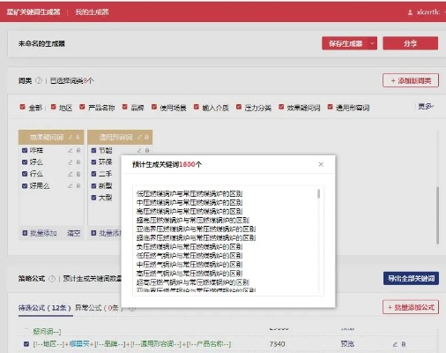
Task: Toggle the 全部 checkbox
Action: coord(22,107)
